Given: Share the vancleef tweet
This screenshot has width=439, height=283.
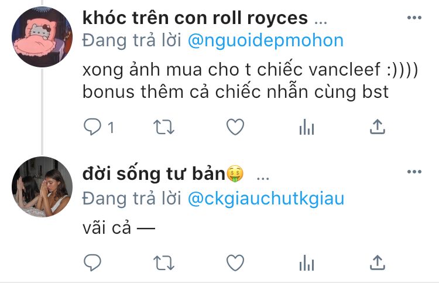Looking at the screenshot, I should [378, 127].
